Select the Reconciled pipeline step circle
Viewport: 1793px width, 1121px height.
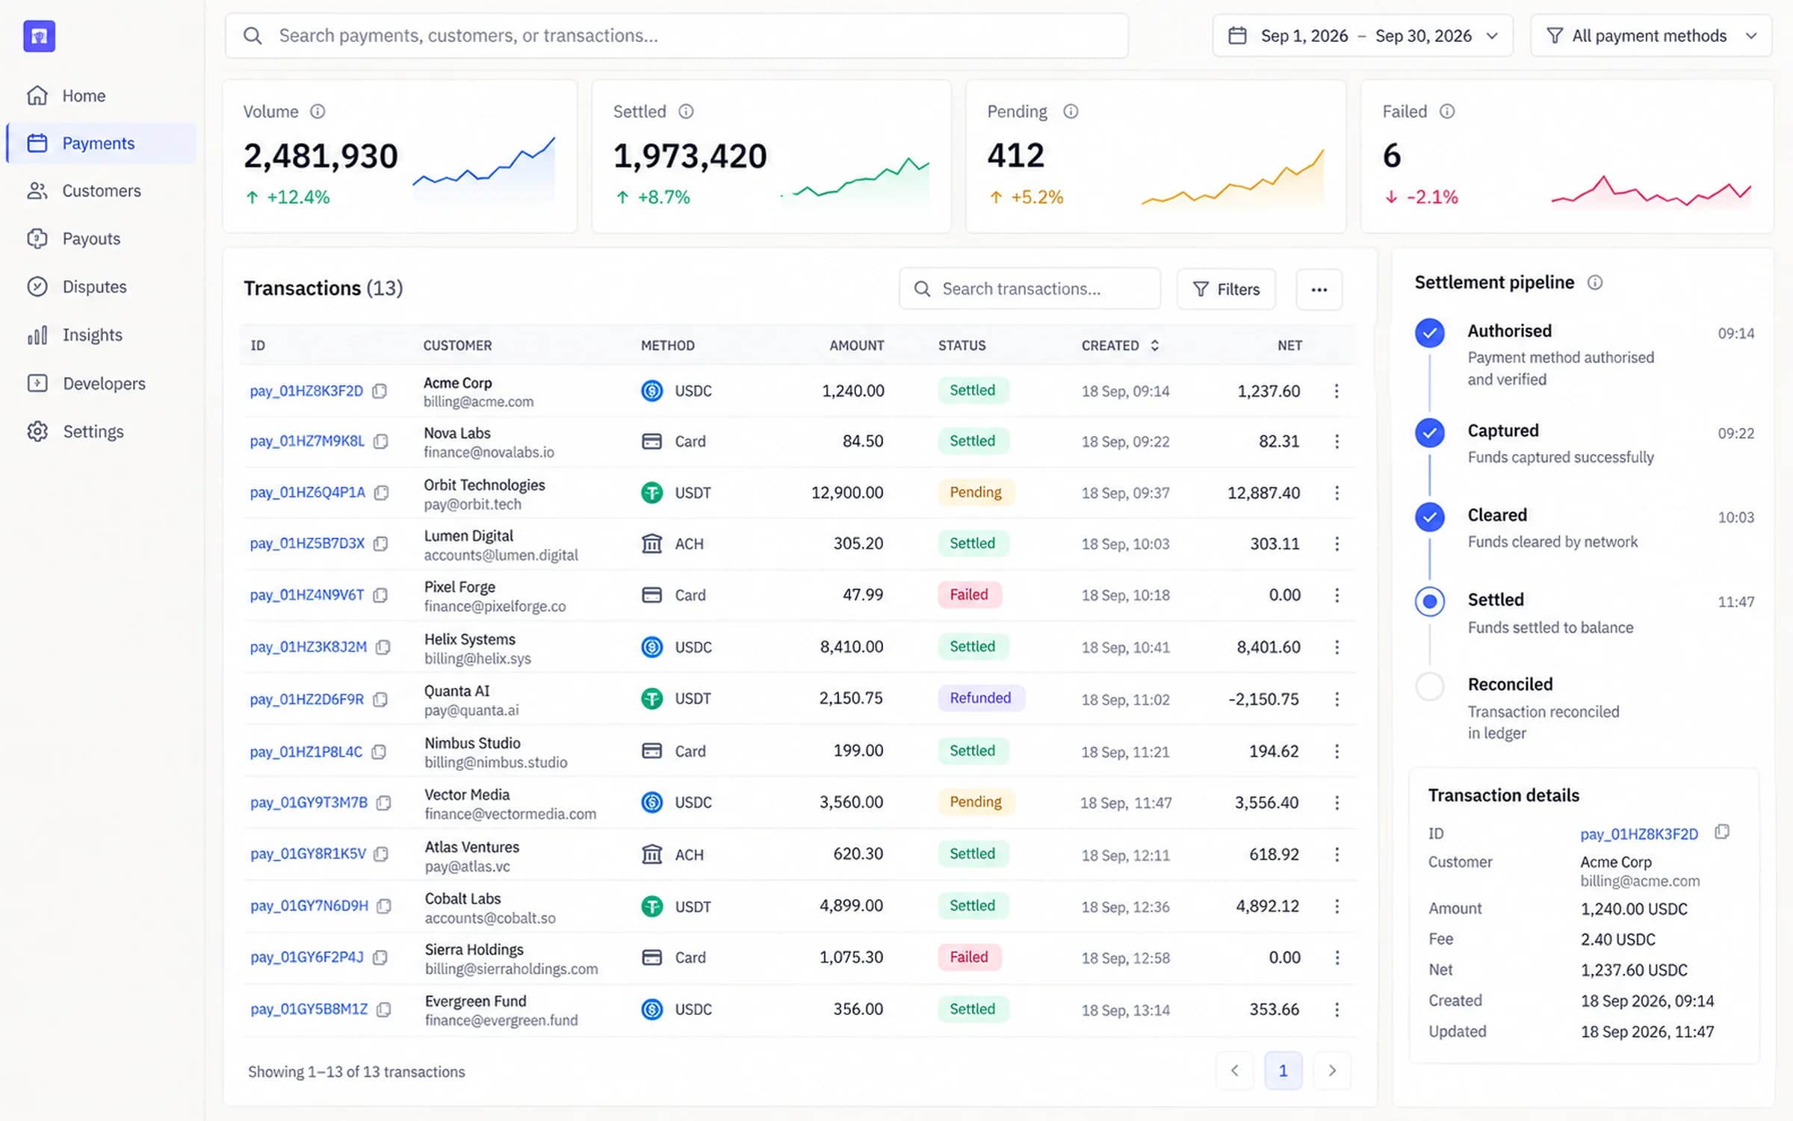click(1430, 686)
